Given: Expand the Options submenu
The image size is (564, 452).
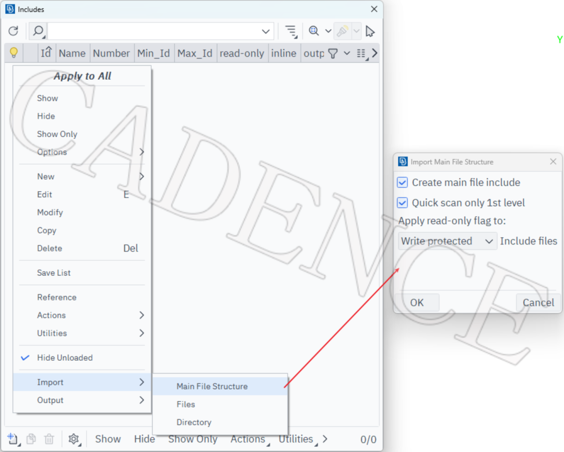Looking at the screenshot, I should point(82,152).
